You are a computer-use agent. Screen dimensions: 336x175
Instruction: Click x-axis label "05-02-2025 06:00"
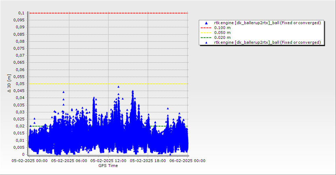pos(69,161)
